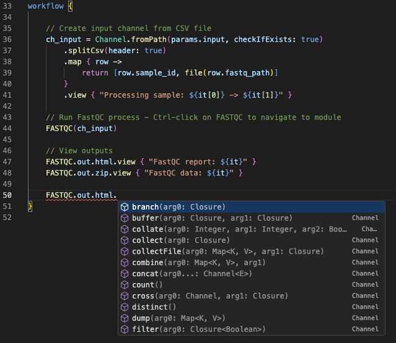Click the cube icon beside branch suggestion
Image resolution: width=396 pixels, height=343 pixels.
[125, 207]
